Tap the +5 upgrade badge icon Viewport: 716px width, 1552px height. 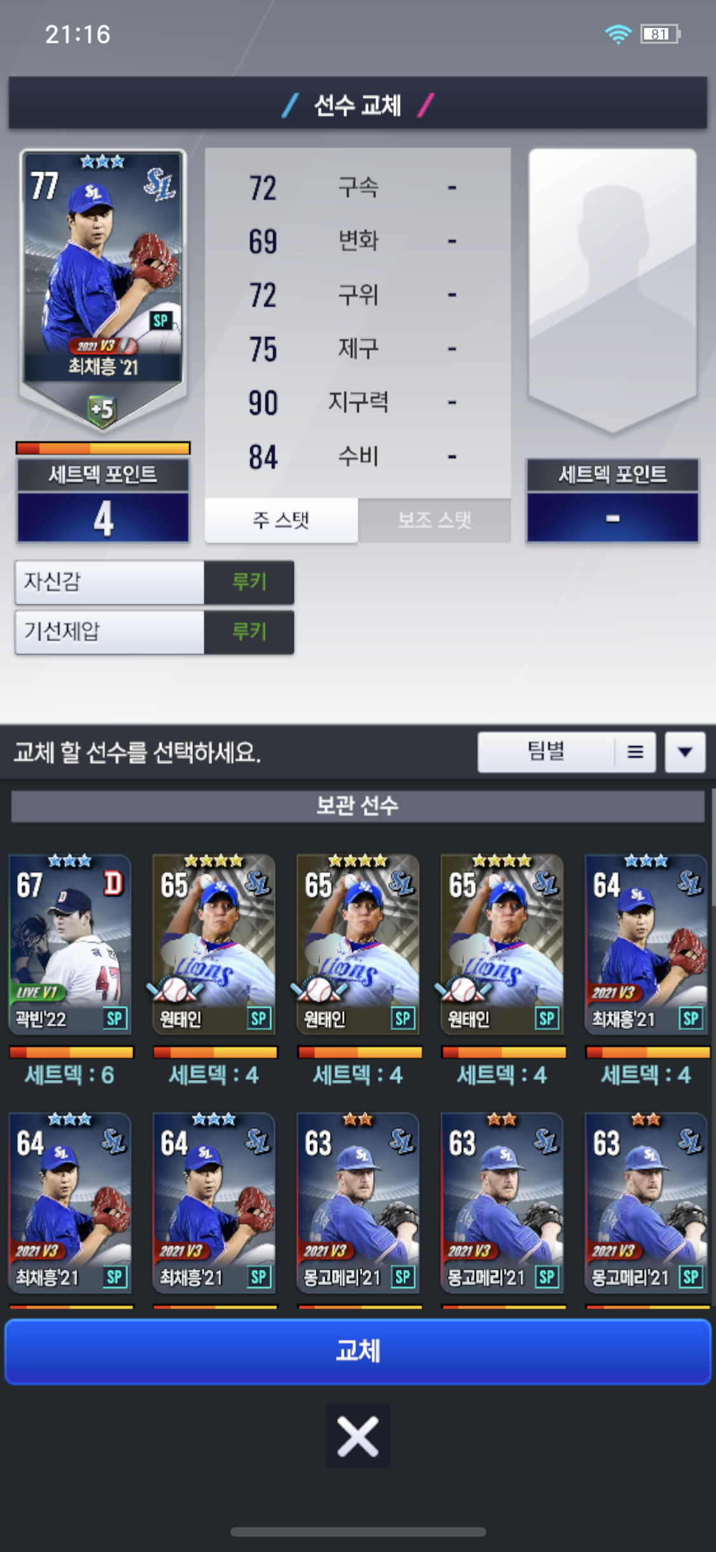coord(102,410)
